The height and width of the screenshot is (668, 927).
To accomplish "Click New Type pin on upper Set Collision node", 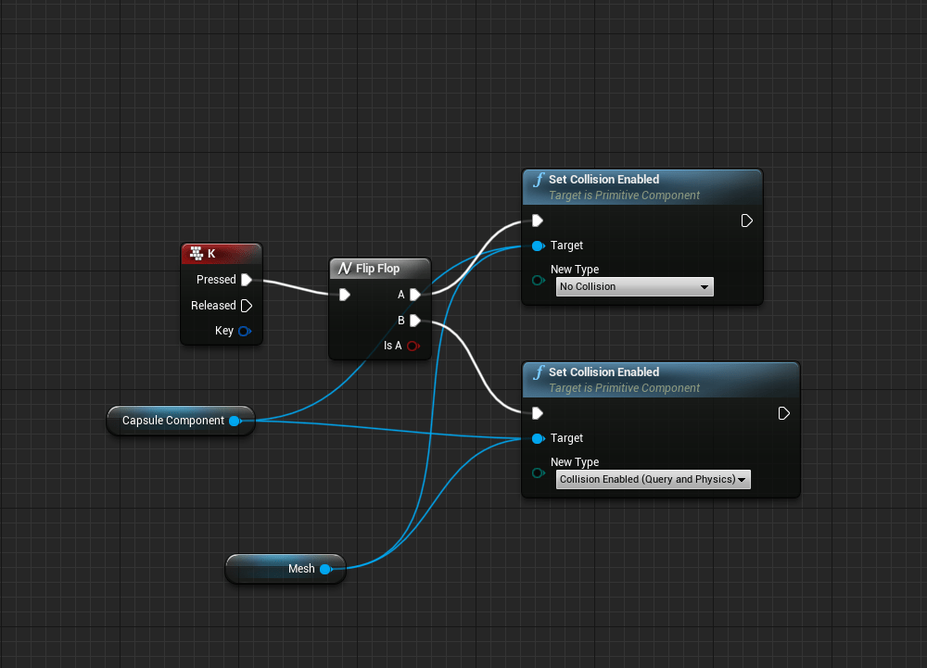I will coord(538,281).
